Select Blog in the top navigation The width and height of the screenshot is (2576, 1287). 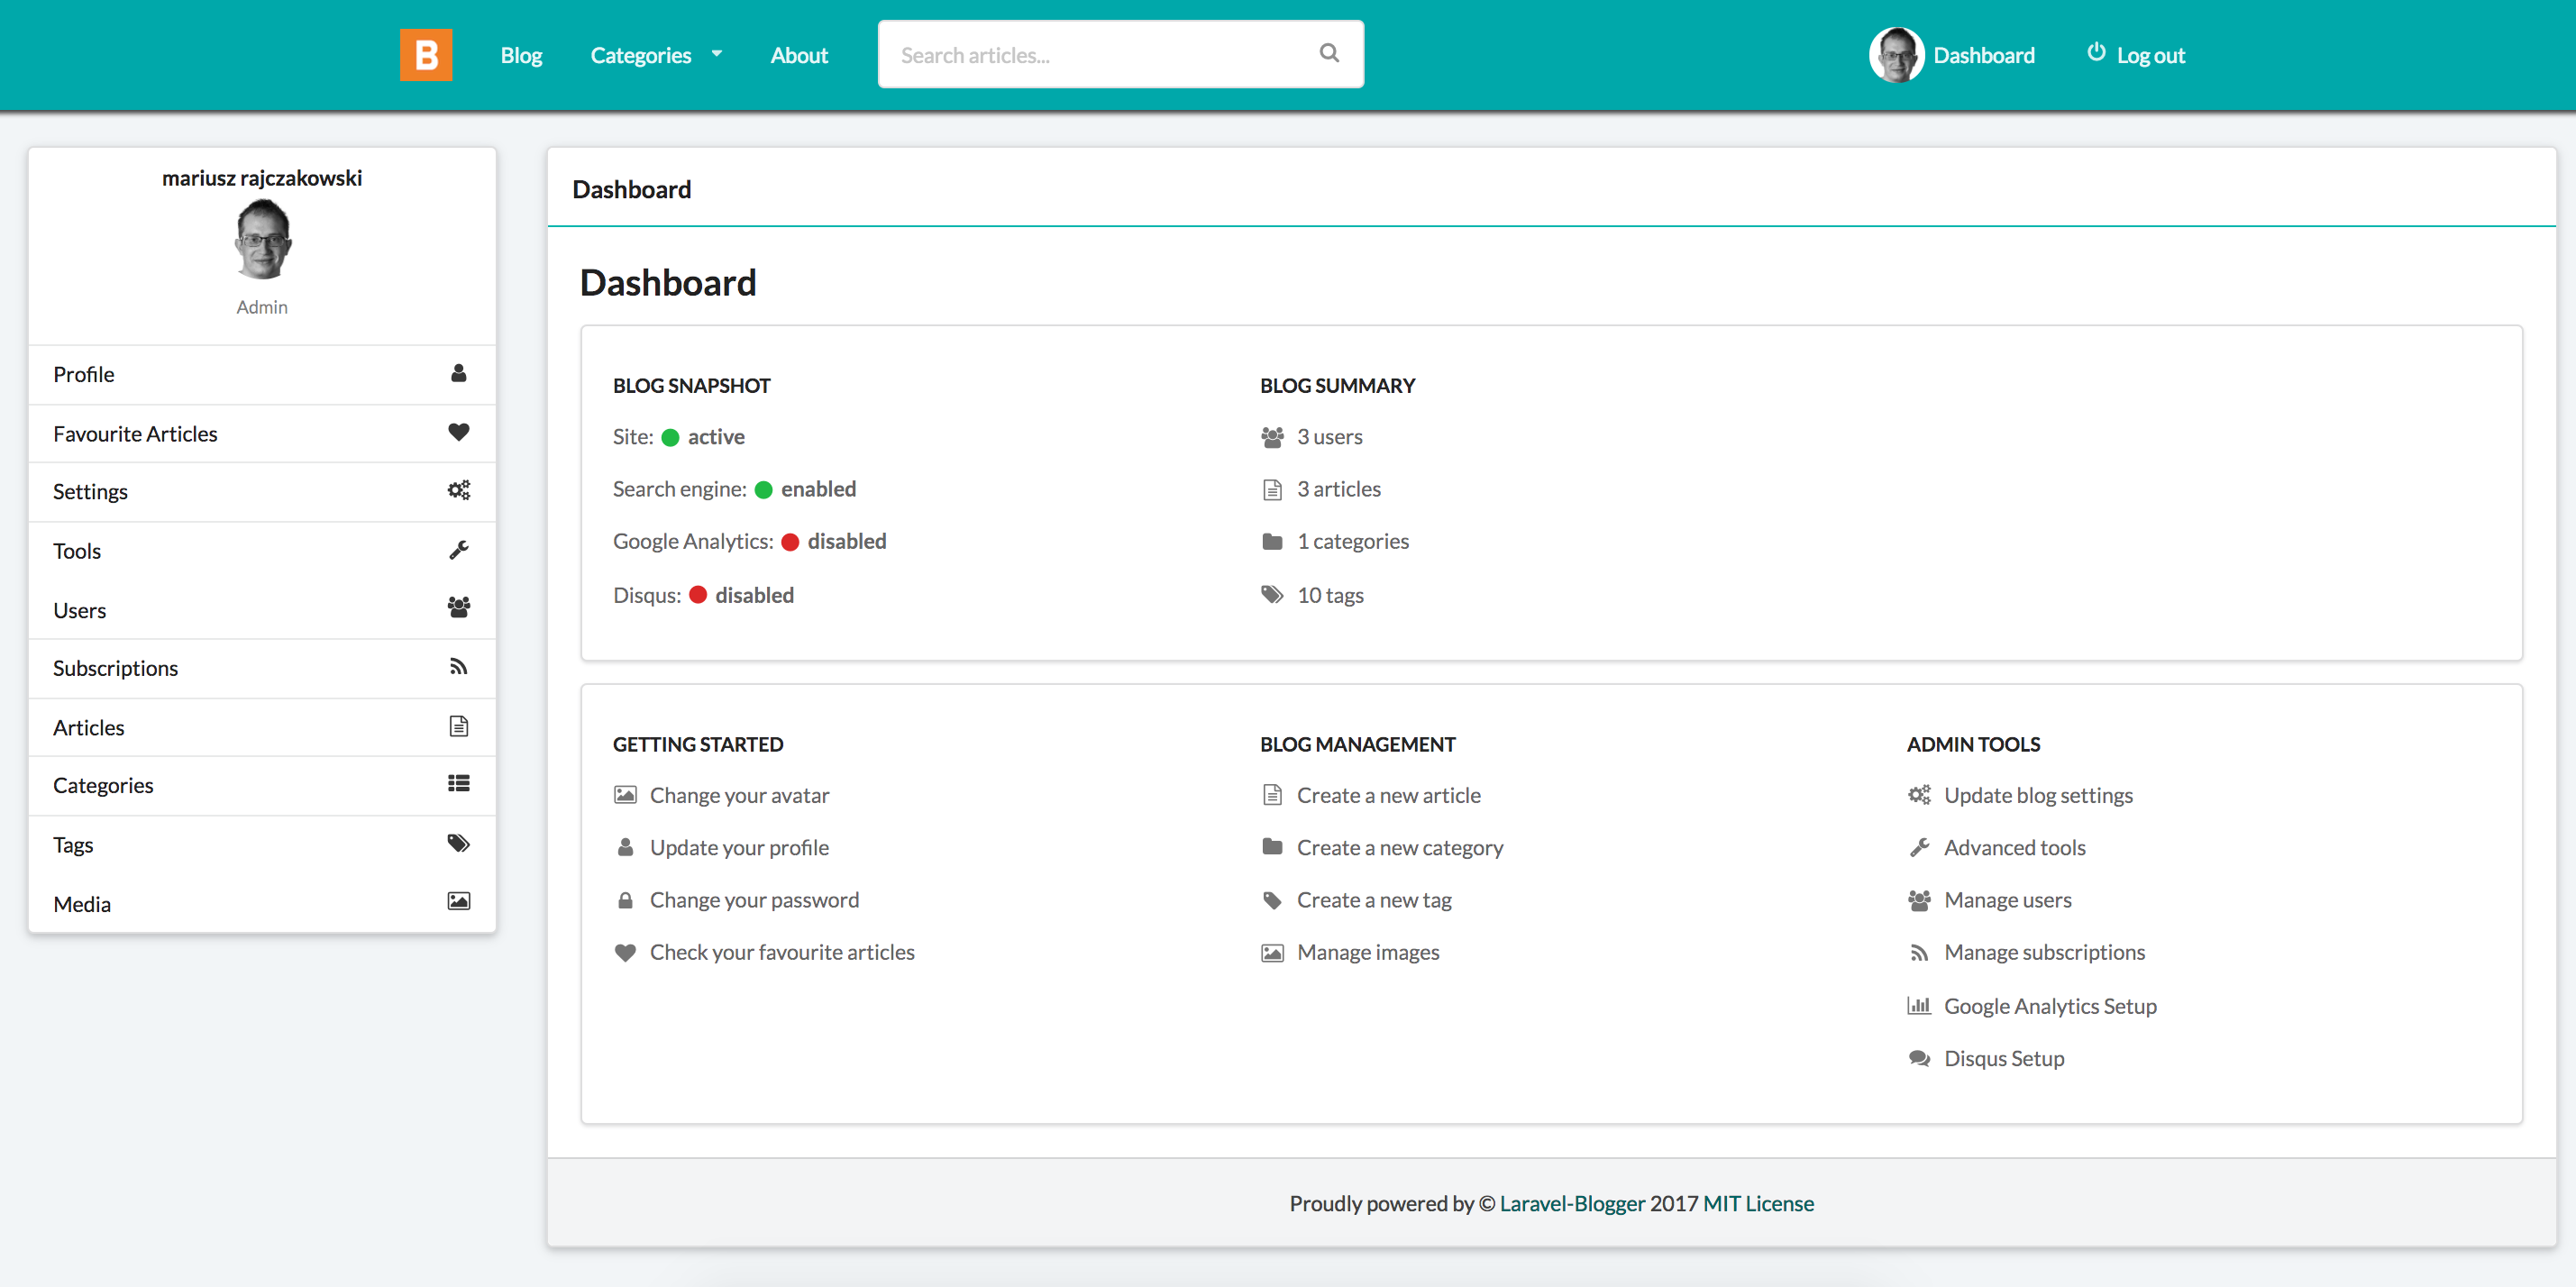click(521, 55)
